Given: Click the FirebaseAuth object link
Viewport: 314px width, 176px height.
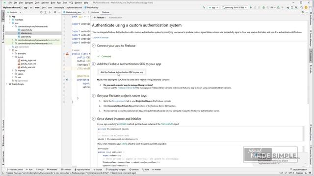Looking at the screenshot, I should (167, 124).
